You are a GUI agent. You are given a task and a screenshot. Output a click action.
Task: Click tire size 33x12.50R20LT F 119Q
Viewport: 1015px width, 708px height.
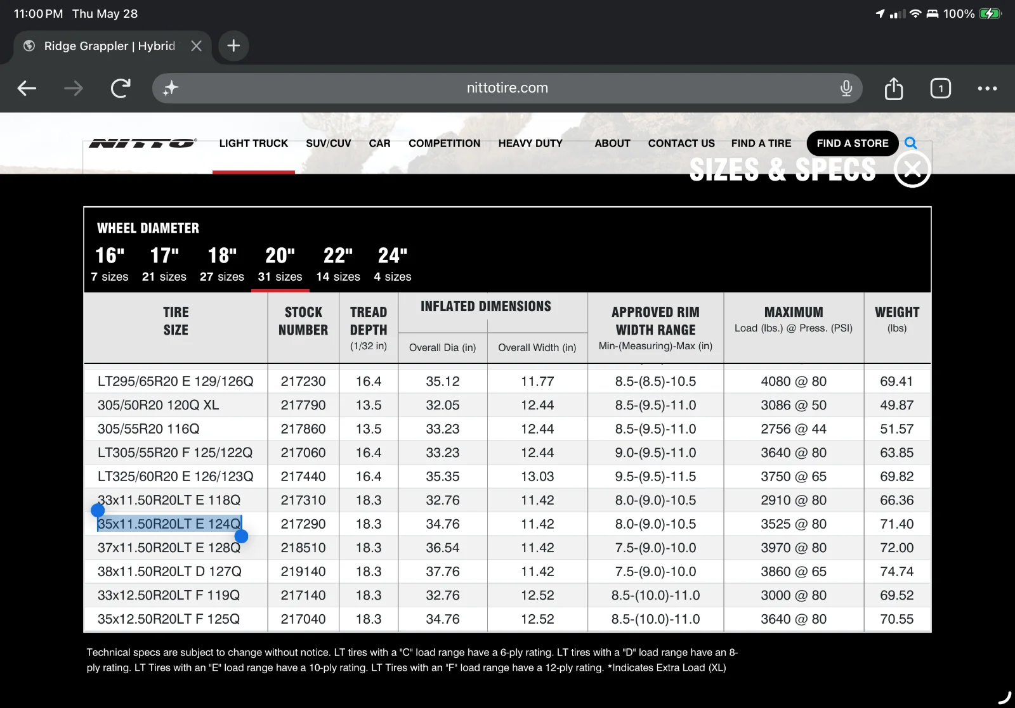[x=169, y=595]
